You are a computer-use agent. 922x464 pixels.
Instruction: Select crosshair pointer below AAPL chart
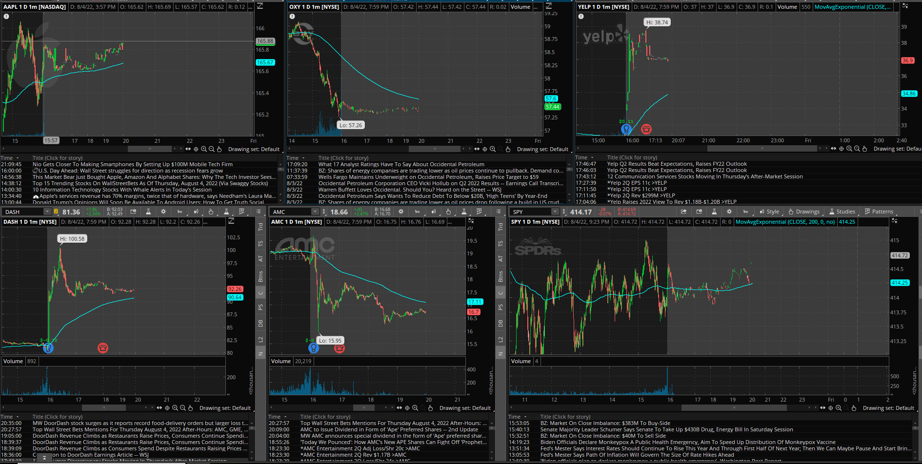pos(196,149)
